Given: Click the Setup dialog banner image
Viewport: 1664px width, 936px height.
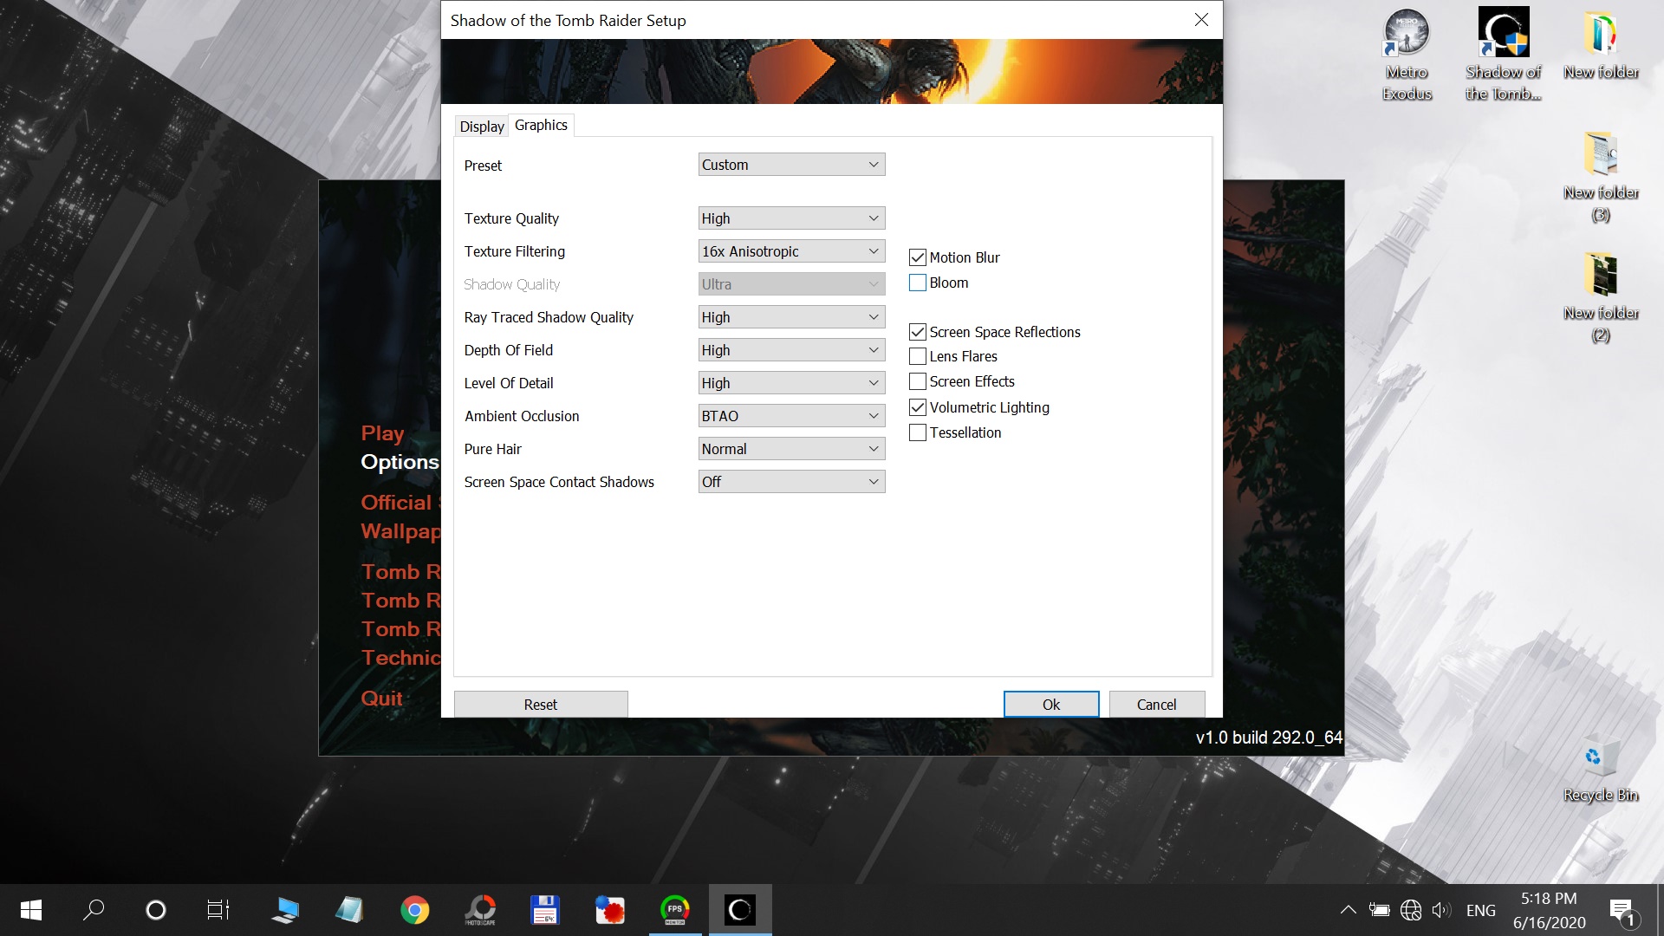Looking at the screenshot, I should click(832, 71).
